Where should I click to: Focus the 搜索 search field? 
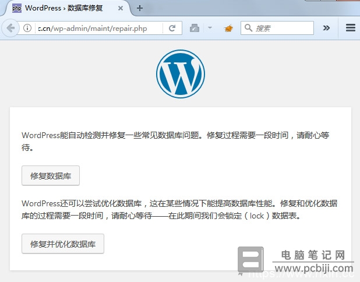[277, 28]
